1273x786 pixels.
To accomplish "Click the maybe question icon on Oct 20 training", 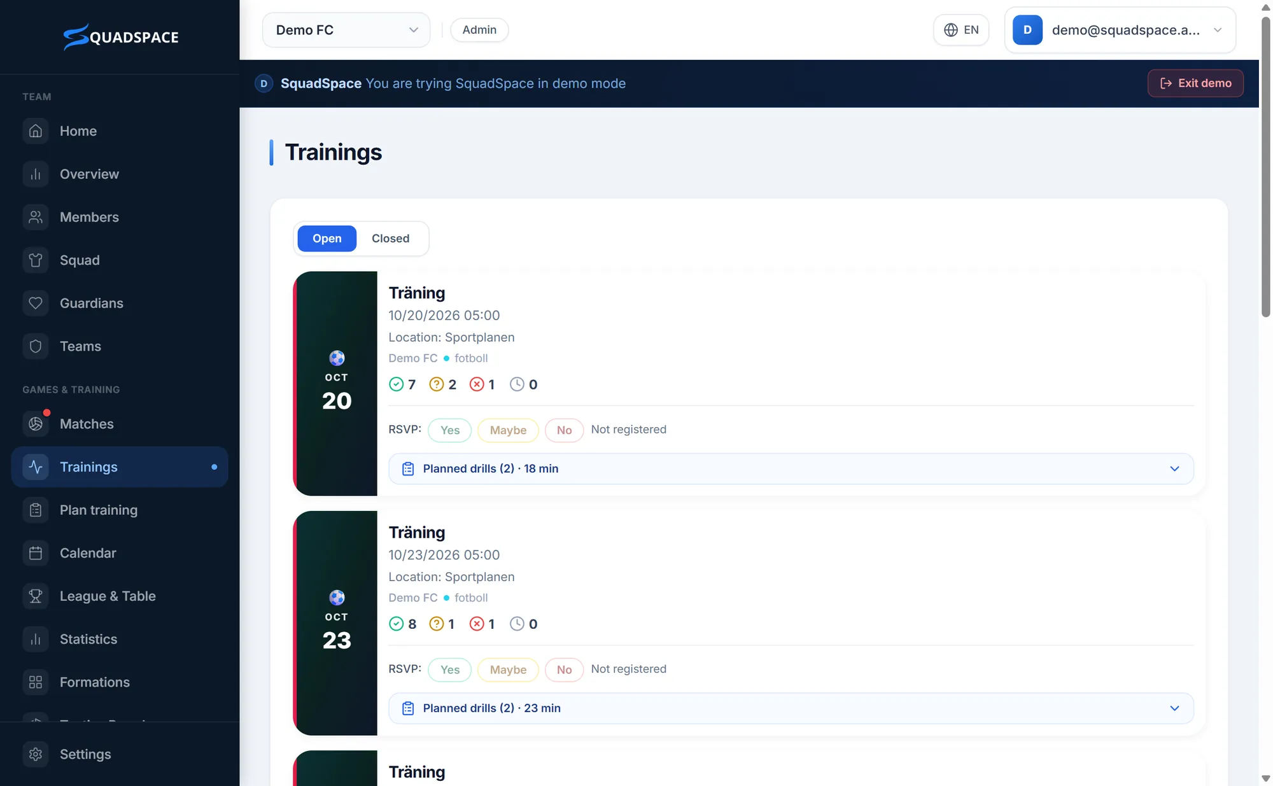I will pos(436,384).
